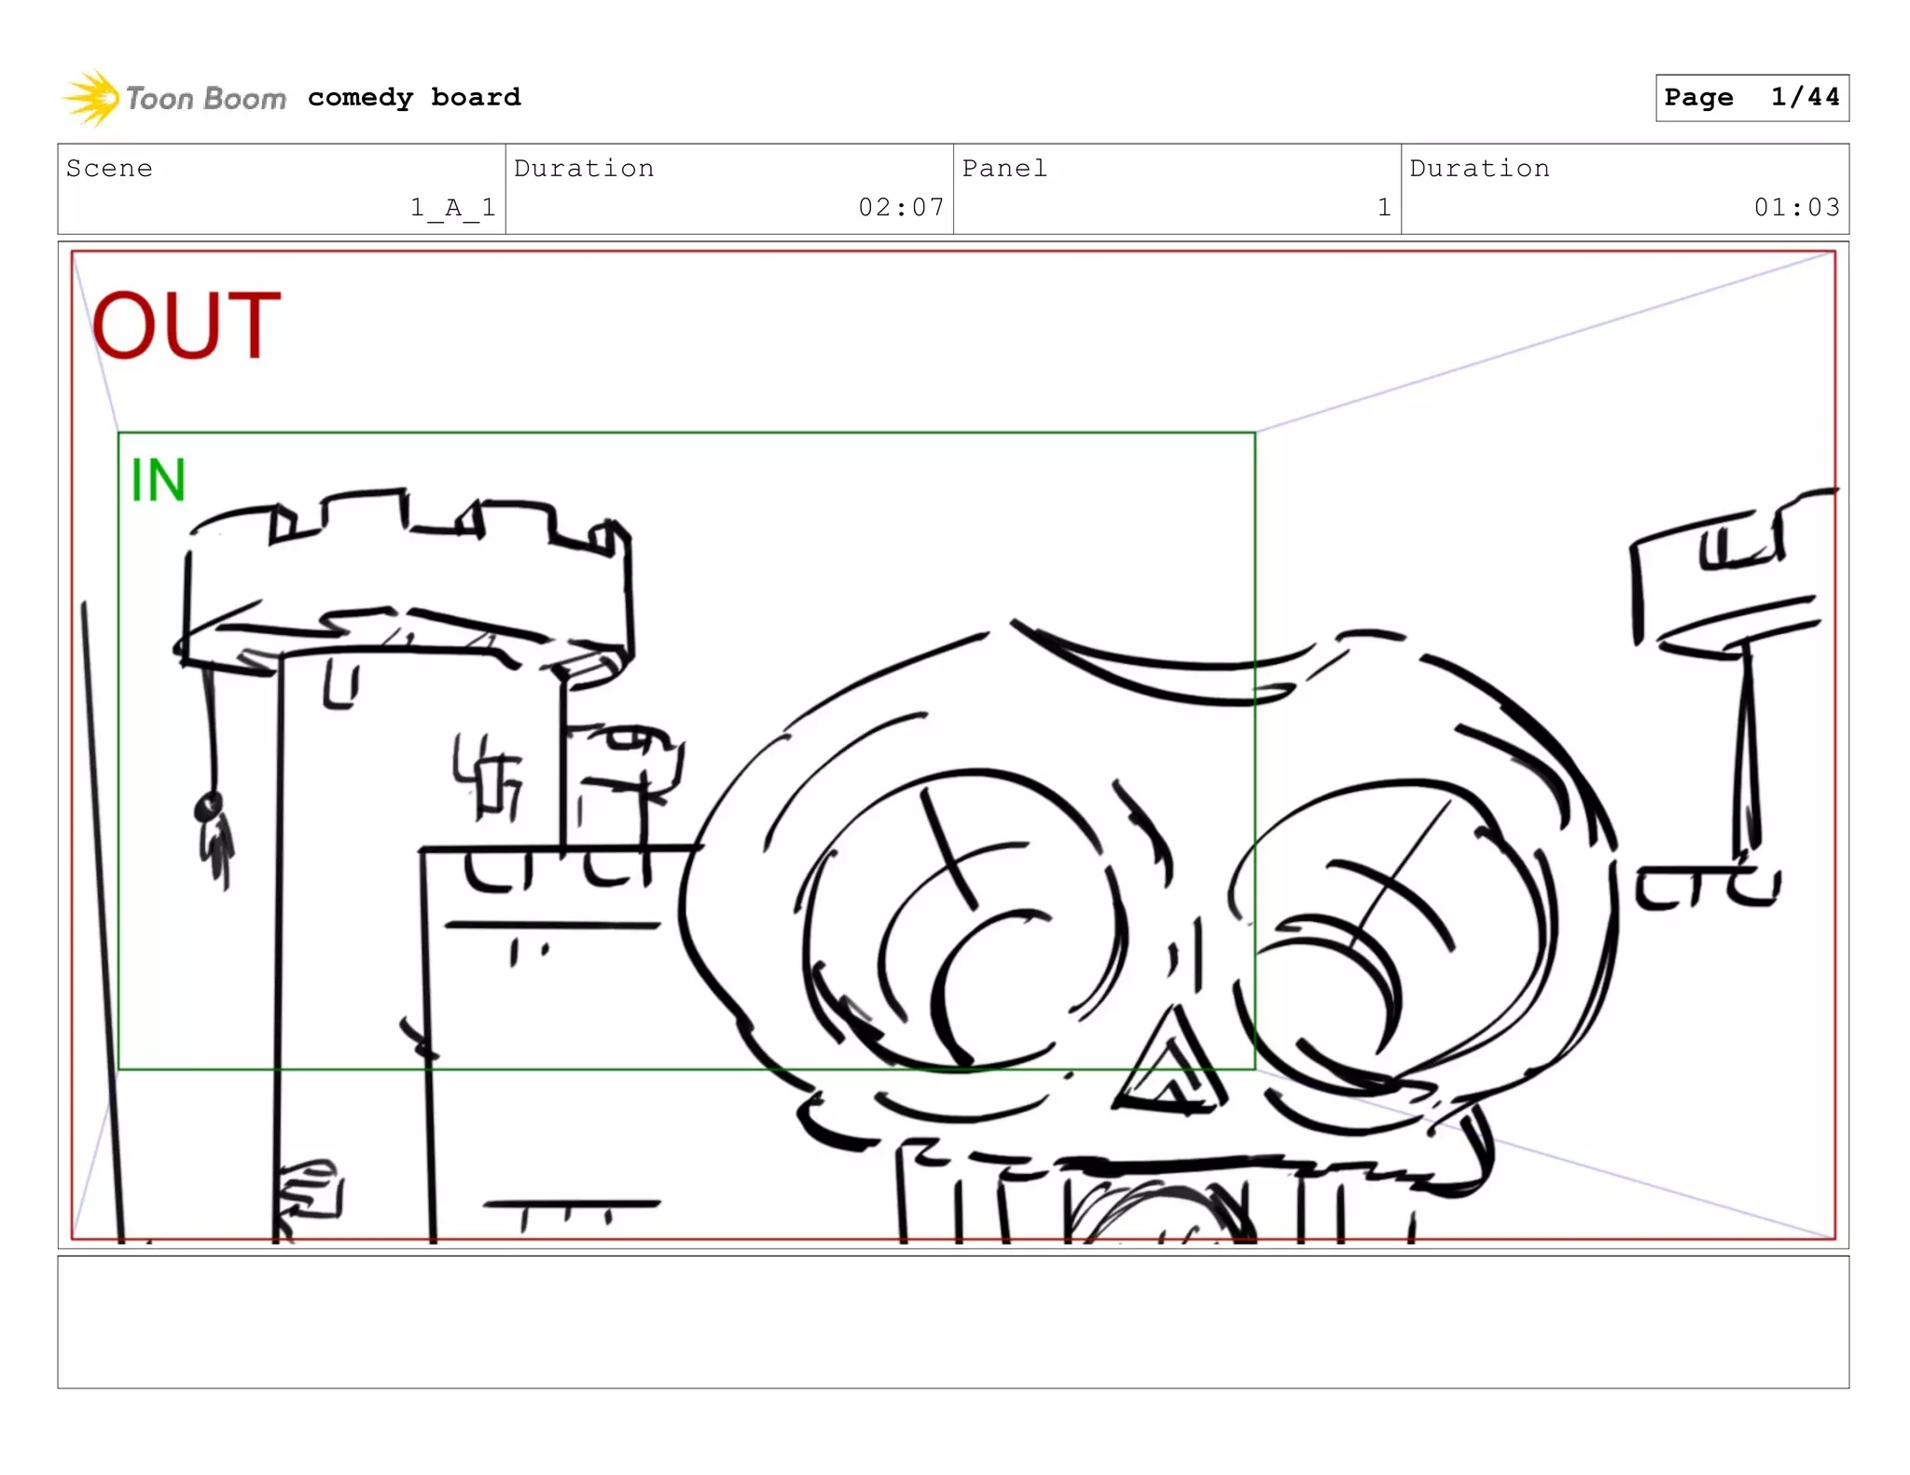Click the Scene header label
Screen dimensions: 1910x1475
(x=109, y=169)
